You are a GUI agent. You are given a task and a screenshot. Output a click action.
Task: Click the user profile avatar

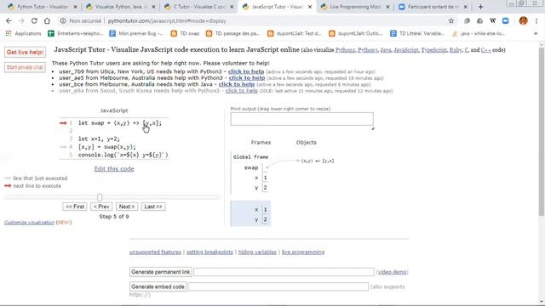coord(523,20)
